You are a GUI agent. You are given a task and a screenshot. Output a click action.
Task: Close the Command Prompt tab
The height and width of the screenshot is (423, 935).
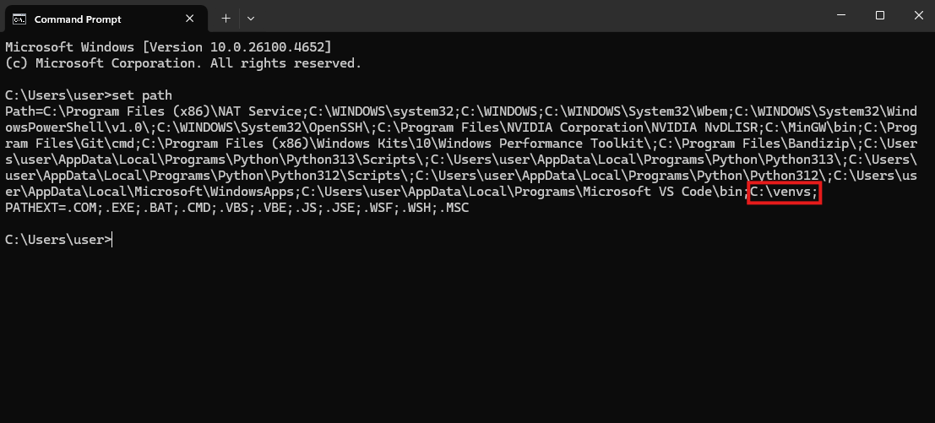[190, 19]
